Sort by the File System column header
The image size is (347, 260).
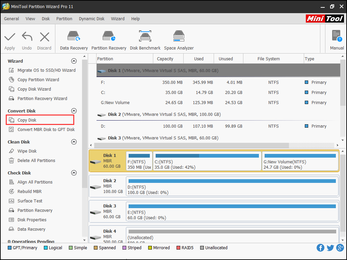[273, 59]
